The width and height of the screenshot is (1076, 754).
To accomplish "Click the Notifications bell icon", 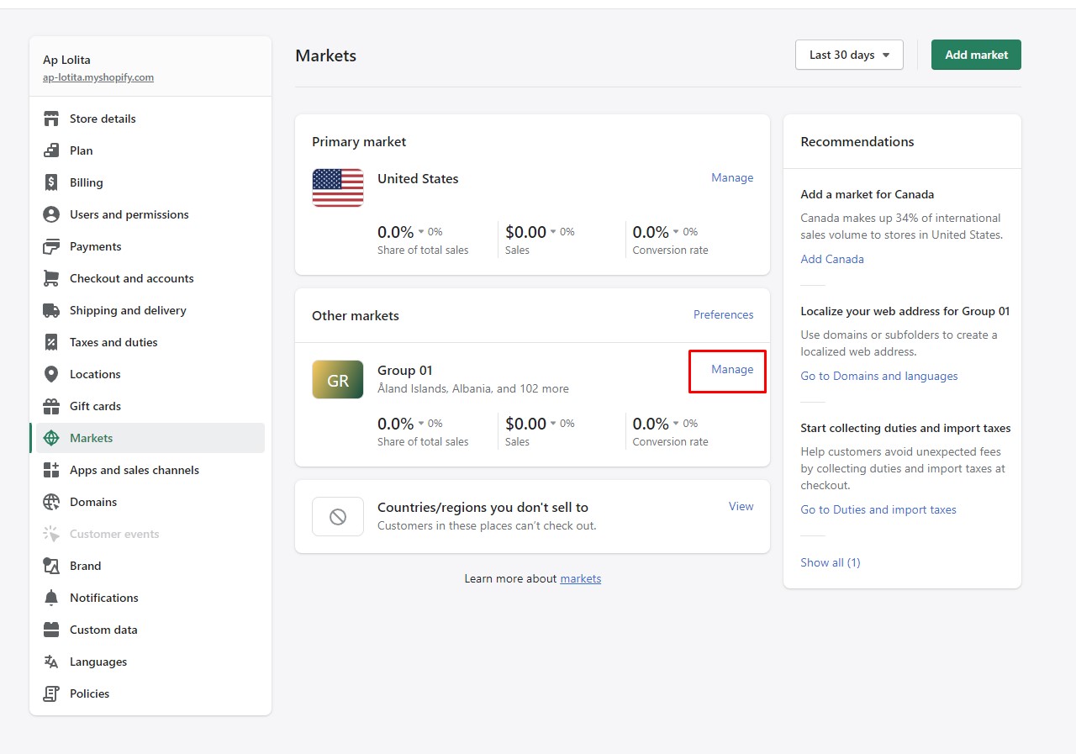I will 51,598.
